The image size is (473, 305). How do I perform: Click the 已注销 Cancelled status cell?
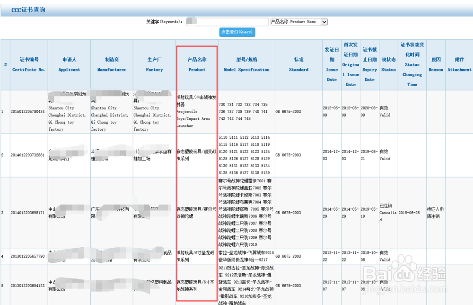click(388, 213)
